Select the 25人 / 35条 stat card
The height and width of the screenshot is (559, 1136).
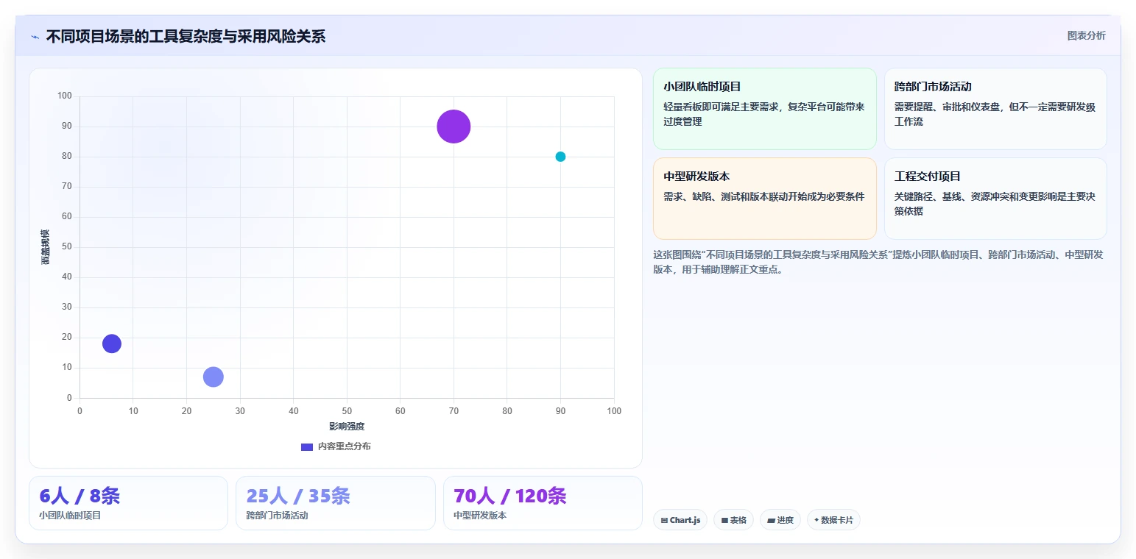(336, 503)
